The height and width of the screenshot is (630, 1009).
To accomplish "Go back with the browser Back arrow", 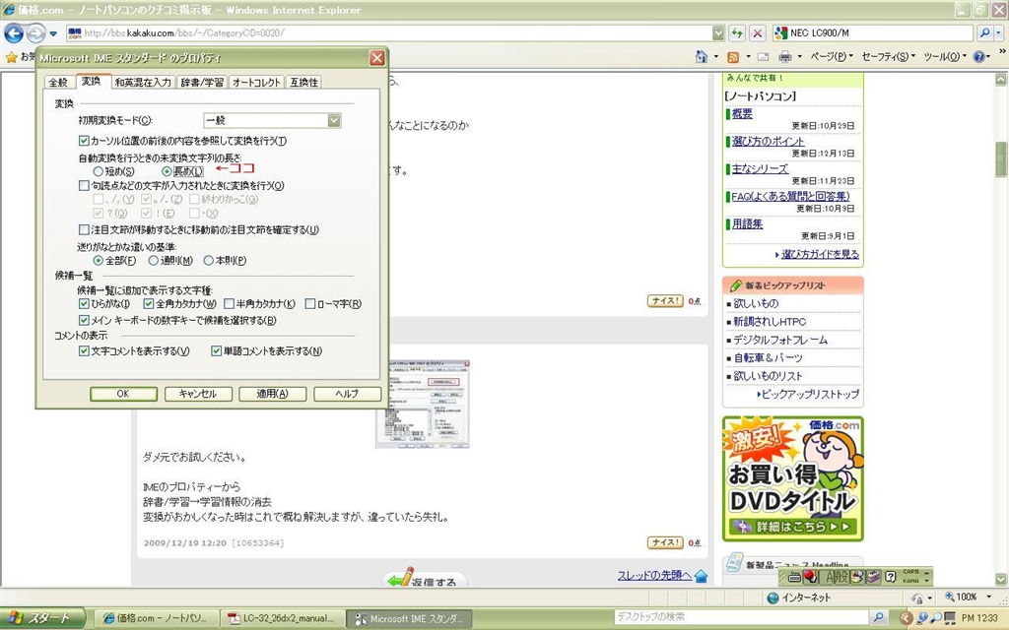I will pos(14,32).
